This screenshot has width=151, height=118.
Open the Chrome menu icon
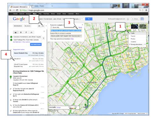146,10
